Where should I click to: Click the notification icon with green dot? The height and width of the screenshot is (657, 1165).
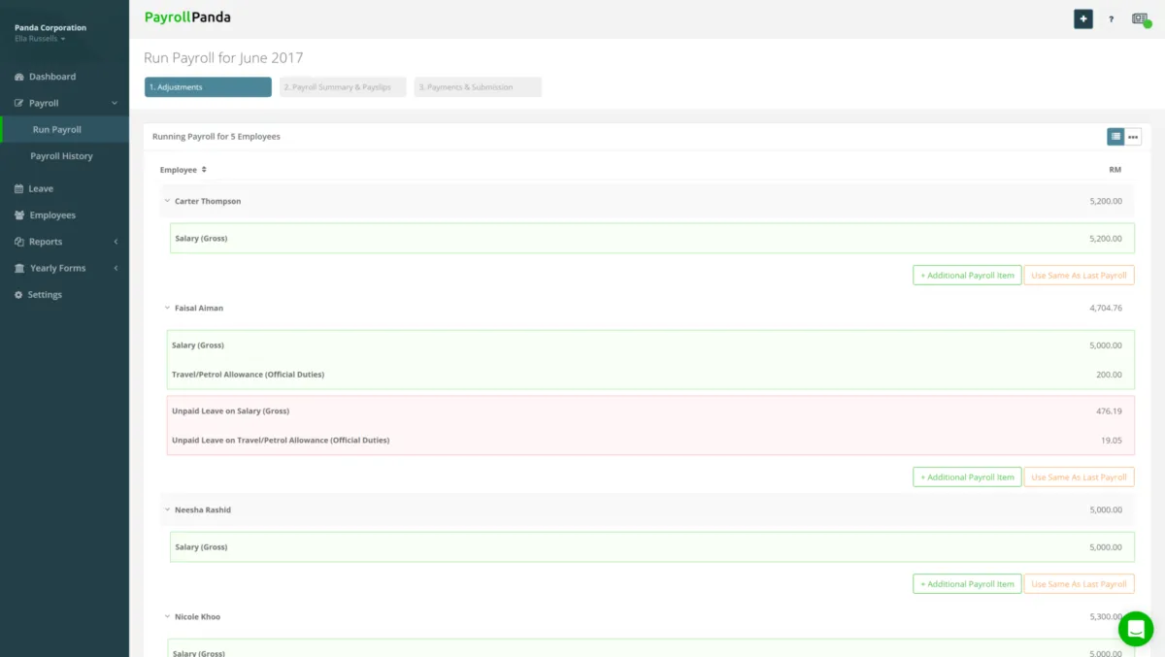pyautogui.click(x=1140, y=18)
